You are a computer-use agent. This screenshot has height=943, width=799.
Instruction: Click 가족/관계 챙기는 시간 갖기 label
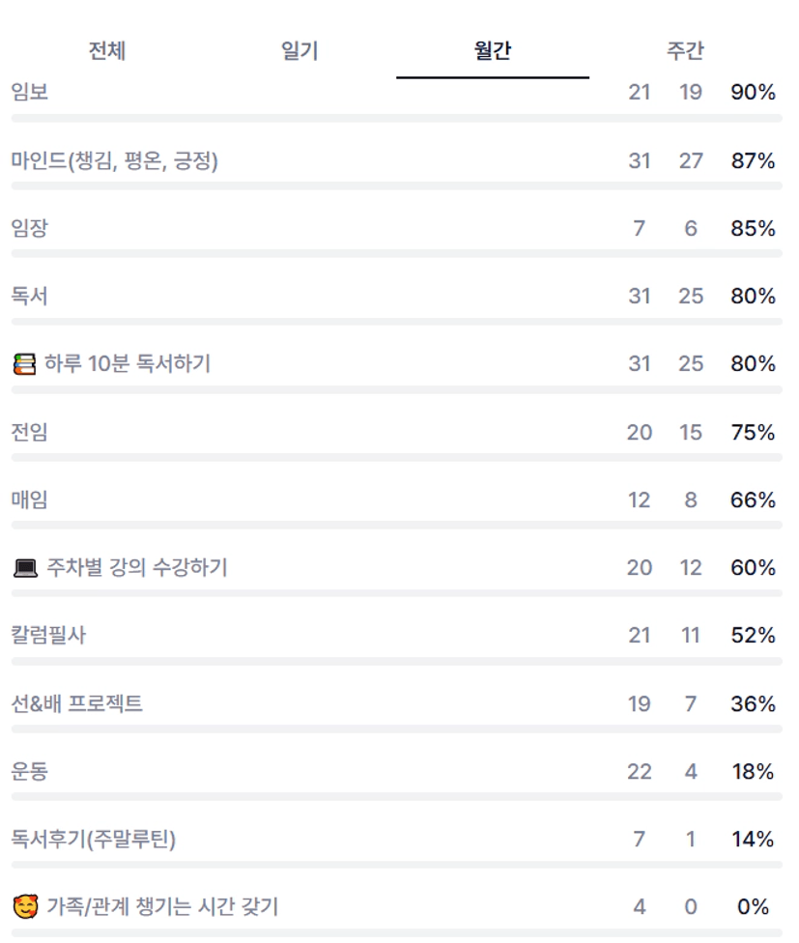(x=162, y=907)
